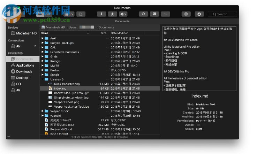This screenshot has height=154, width=257.
Task: Expand the CAL folder
Action: pos(43,47)
